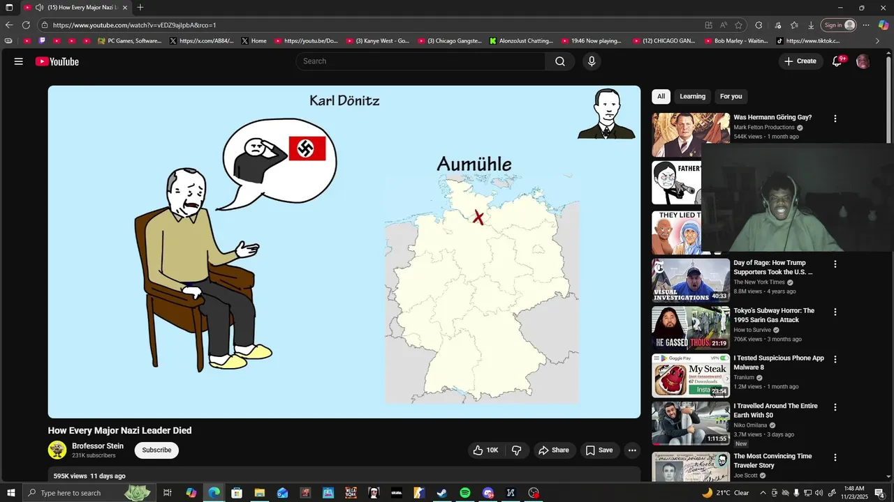Viewport: 894px width, 502px height.
Task: Open YouTube notifications bell
Action: coord(837,61)
